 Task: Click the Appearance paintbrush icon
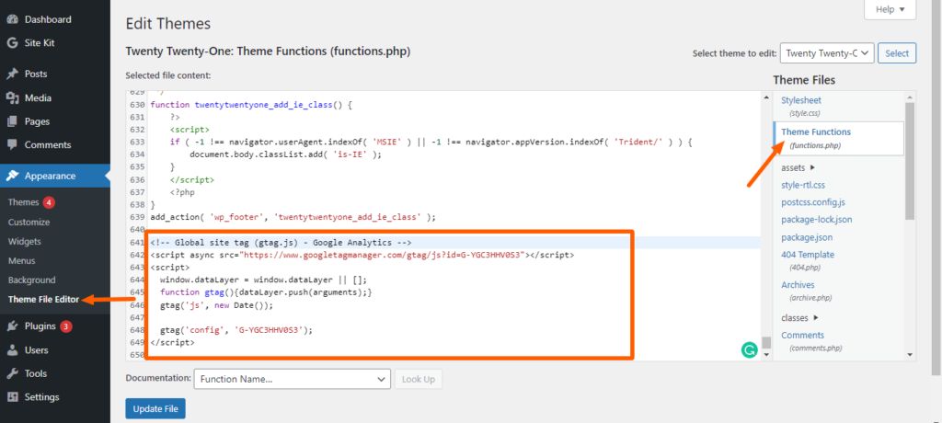(x=12, y=176)
